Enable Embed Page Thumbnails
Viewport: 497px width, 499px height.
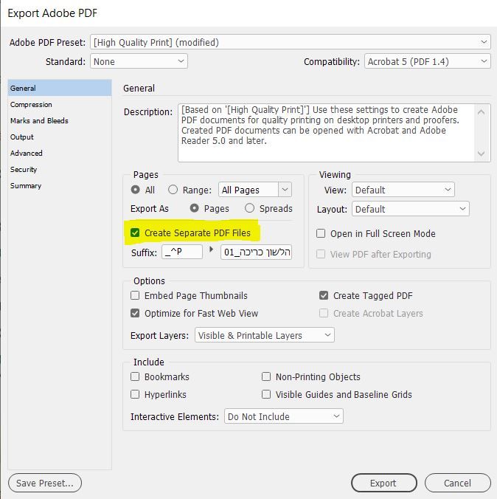[x=136, y=295]
